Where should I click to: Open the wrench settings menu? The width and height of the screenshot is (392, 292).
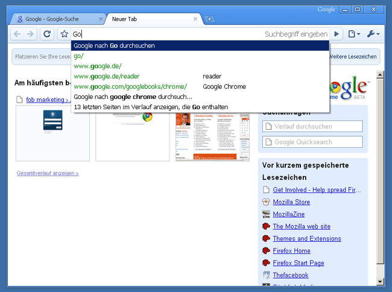click(373, 34)
